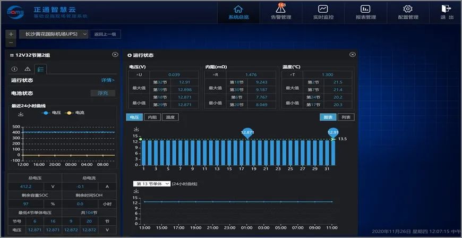Click the 第24节 temperature cell label

coord(313,97)
